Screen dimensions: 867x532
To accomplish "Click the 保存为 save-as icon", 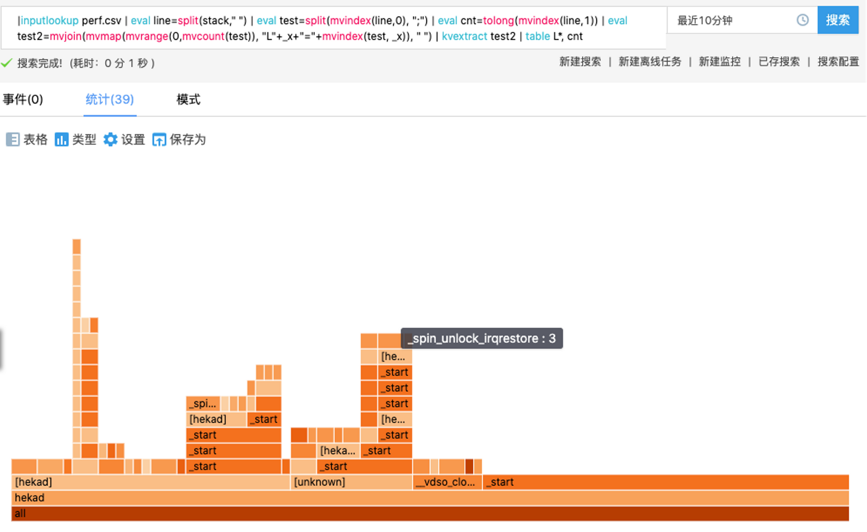I will [159, 140].
